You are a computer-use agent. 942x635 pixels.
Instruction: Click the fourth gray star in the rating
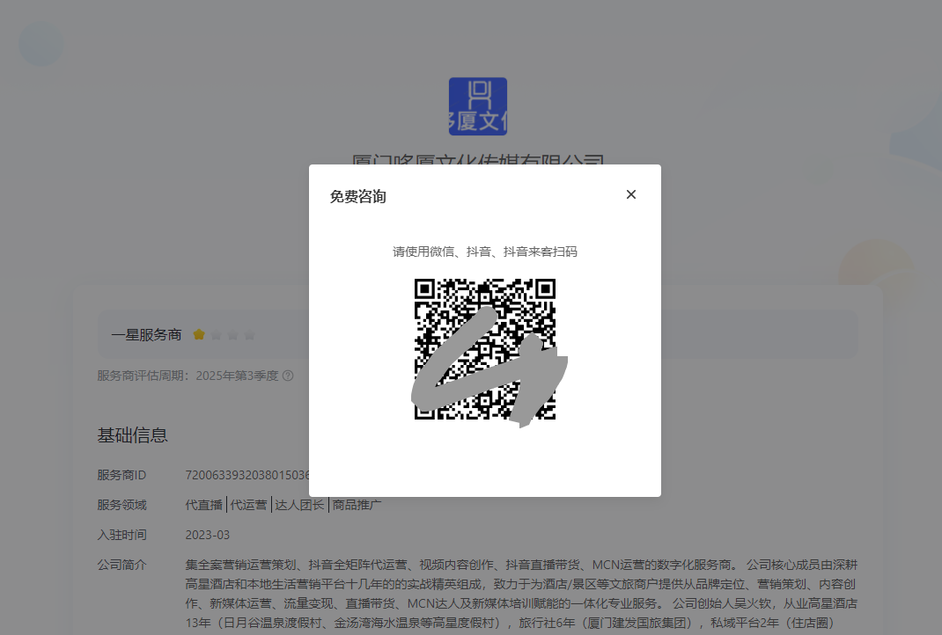248,334
